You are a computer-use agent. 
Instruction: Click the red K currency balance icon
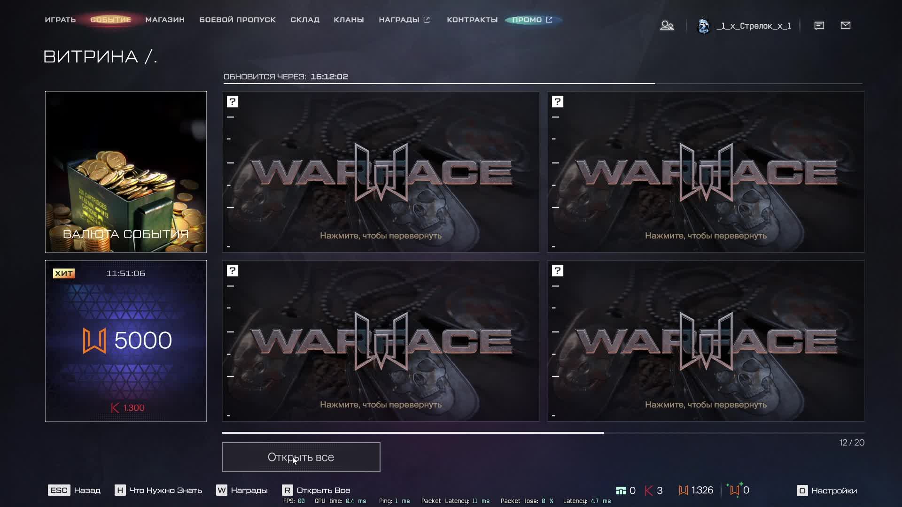pyautogui.click(x=649, y=490)
